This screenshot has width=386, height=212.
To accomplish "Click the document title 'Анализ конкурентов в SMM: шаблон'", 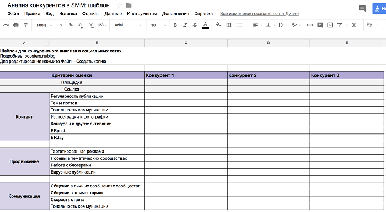I will click(58, 5).
